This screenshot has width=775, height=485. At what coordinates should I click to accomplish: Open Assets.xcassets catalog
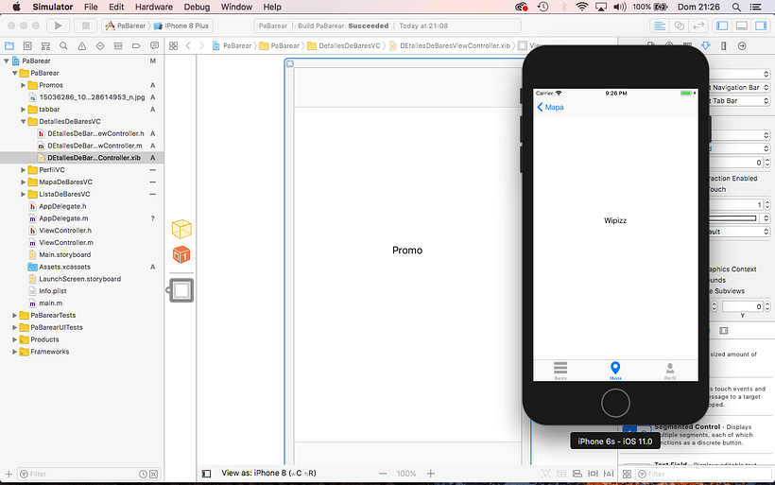(65, 267)
